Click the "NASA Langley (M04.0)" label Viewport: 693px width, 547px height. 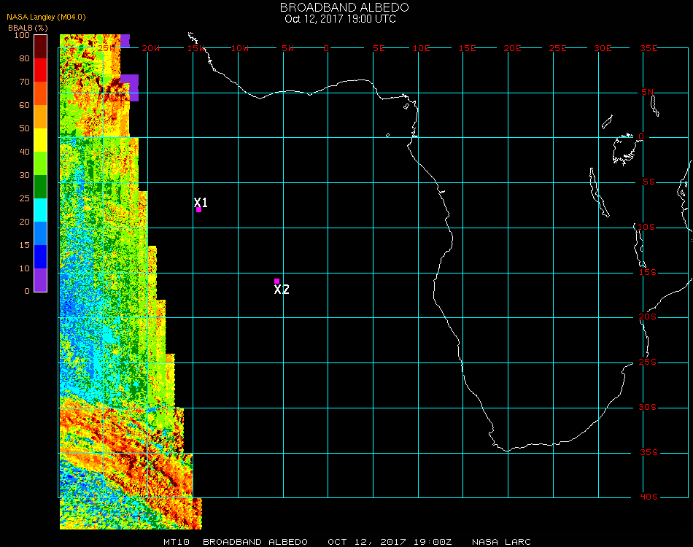pyautogui.click(x=46, y=18)
